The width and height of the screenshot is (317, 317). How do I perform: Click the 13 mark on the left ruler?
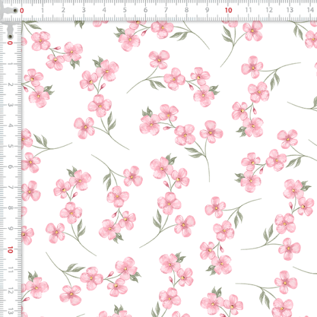click(10, 311)
